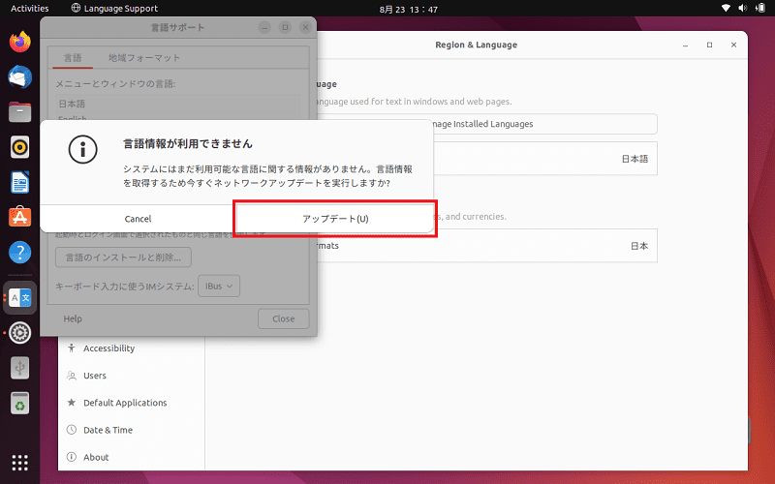Click the info icon in the dialog
This screenshot has height=484, width=775.
[82, 149]
